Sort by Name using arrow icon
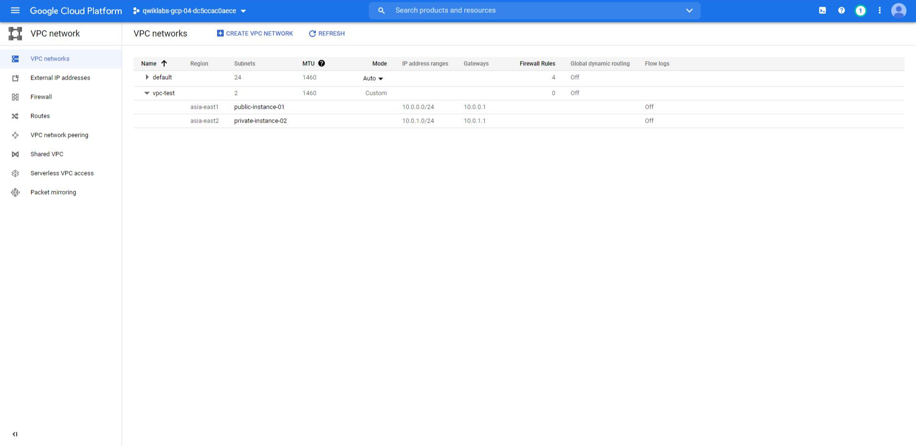 click(164, 63)
